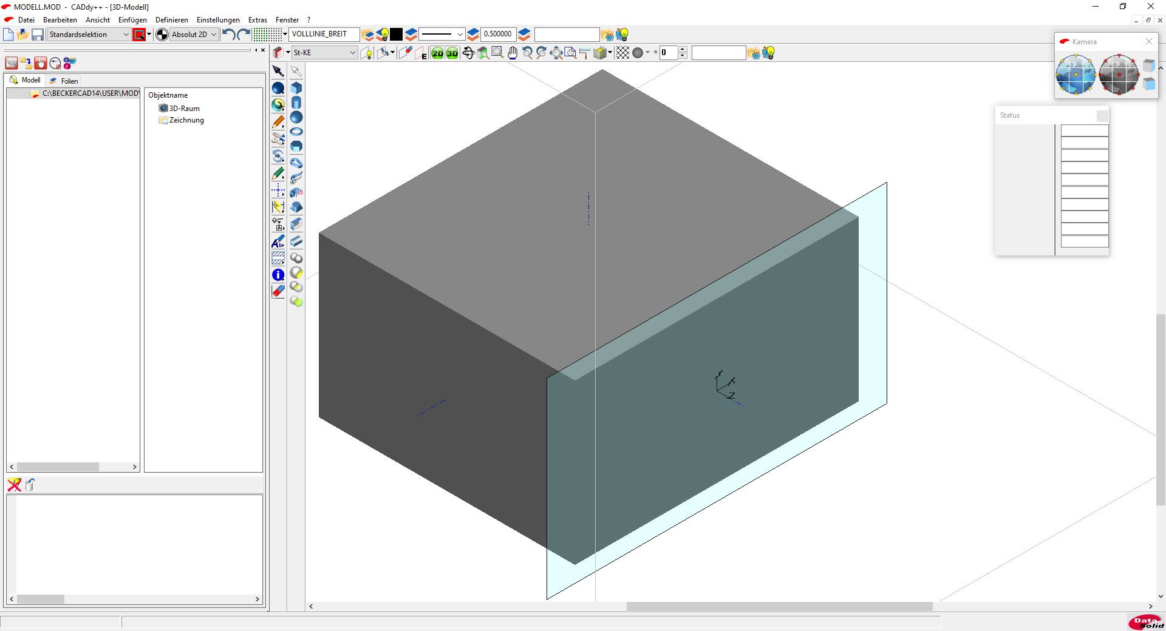Click the undo arrow
This screenshot has width=1166, height=631.
pyautogui.click(x=228, y=35)
